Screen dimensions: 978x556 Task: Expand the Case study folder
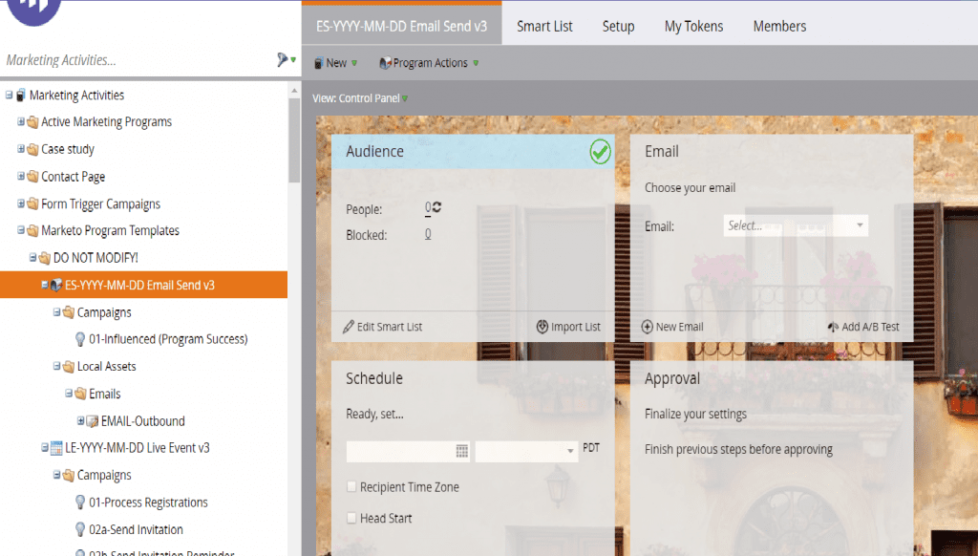point(21,148)
